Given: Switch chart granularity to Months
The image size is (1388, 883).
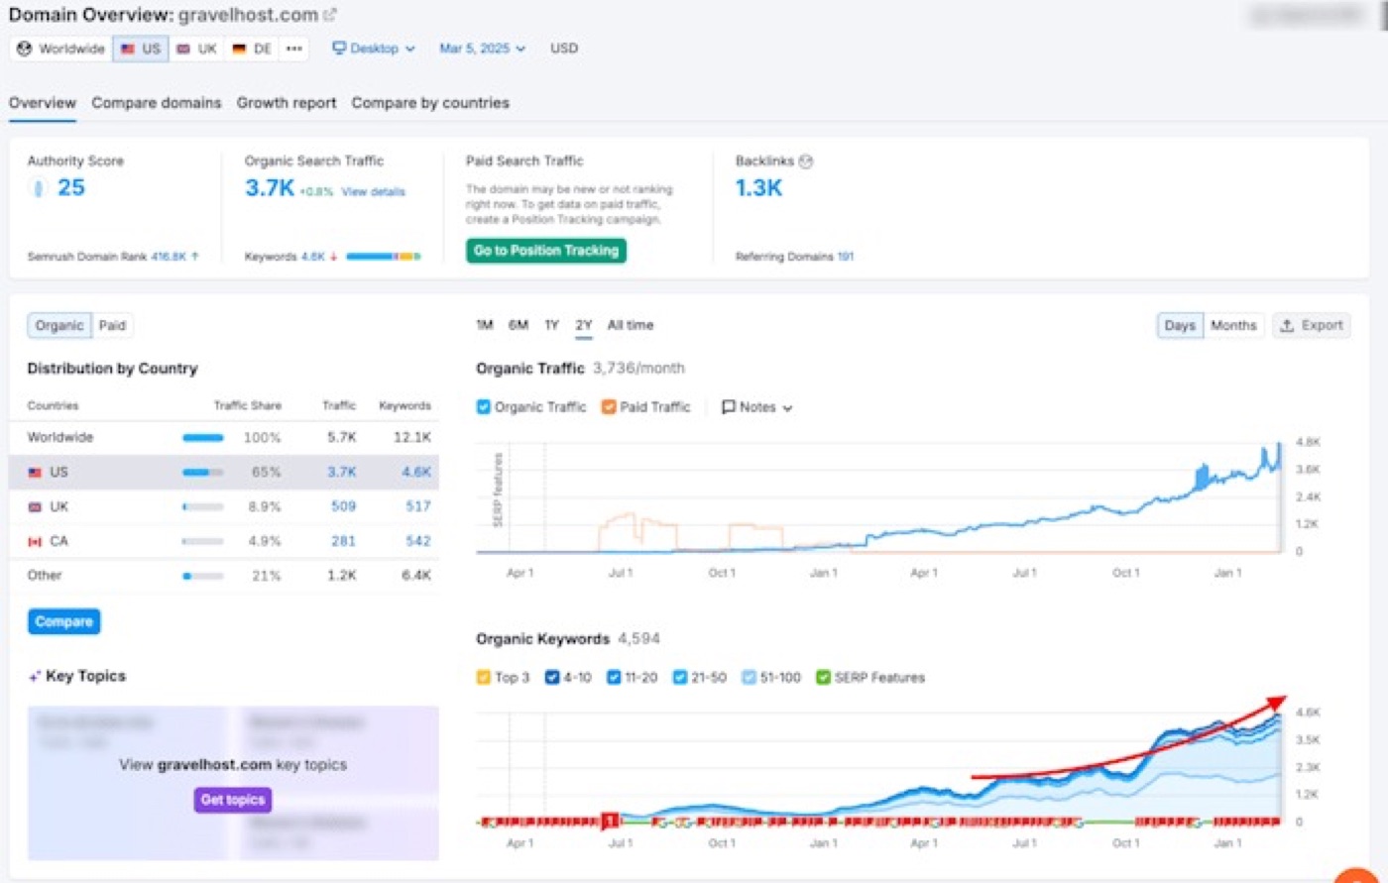Looking at the screenshot, I should click(x=1233, y=325).
